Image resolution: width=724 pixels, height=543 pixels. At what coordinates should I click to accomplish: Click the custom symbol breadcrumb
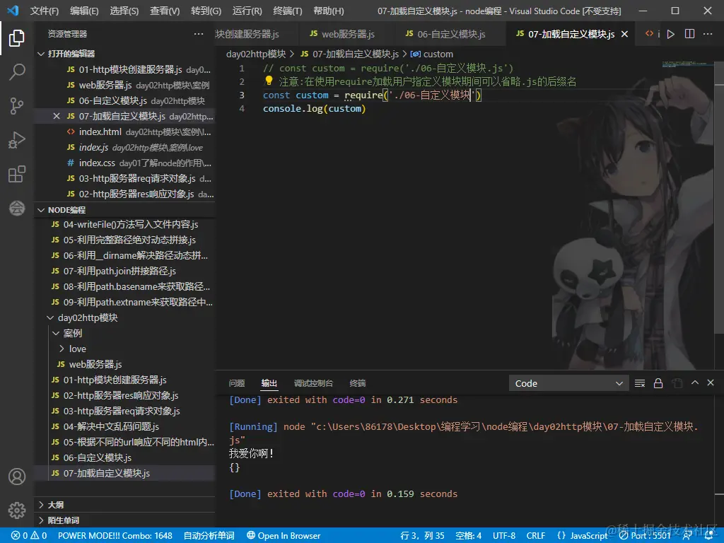click(432, 54)
